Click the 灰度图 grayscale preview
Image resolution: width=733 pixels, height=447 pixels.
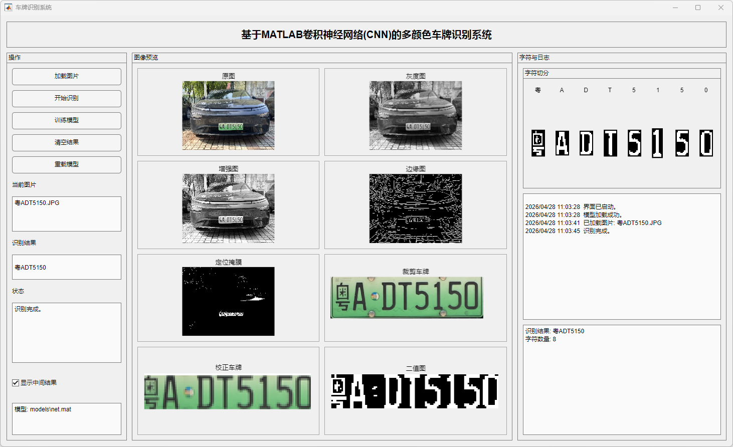[x=416, y=116]
